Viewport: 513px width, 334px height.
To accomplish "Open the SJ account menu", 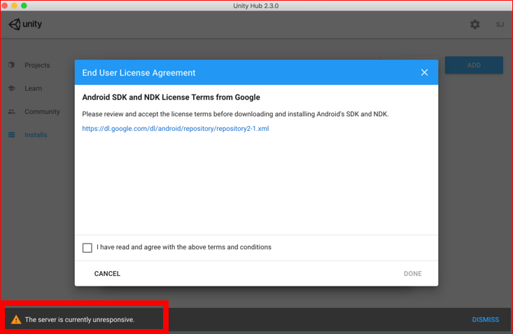I will click(x=500, y=25).
